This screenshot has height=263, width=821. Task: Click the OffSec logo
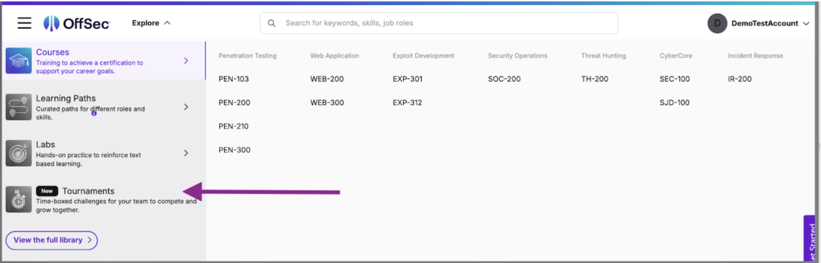click(x=77, y=23)
